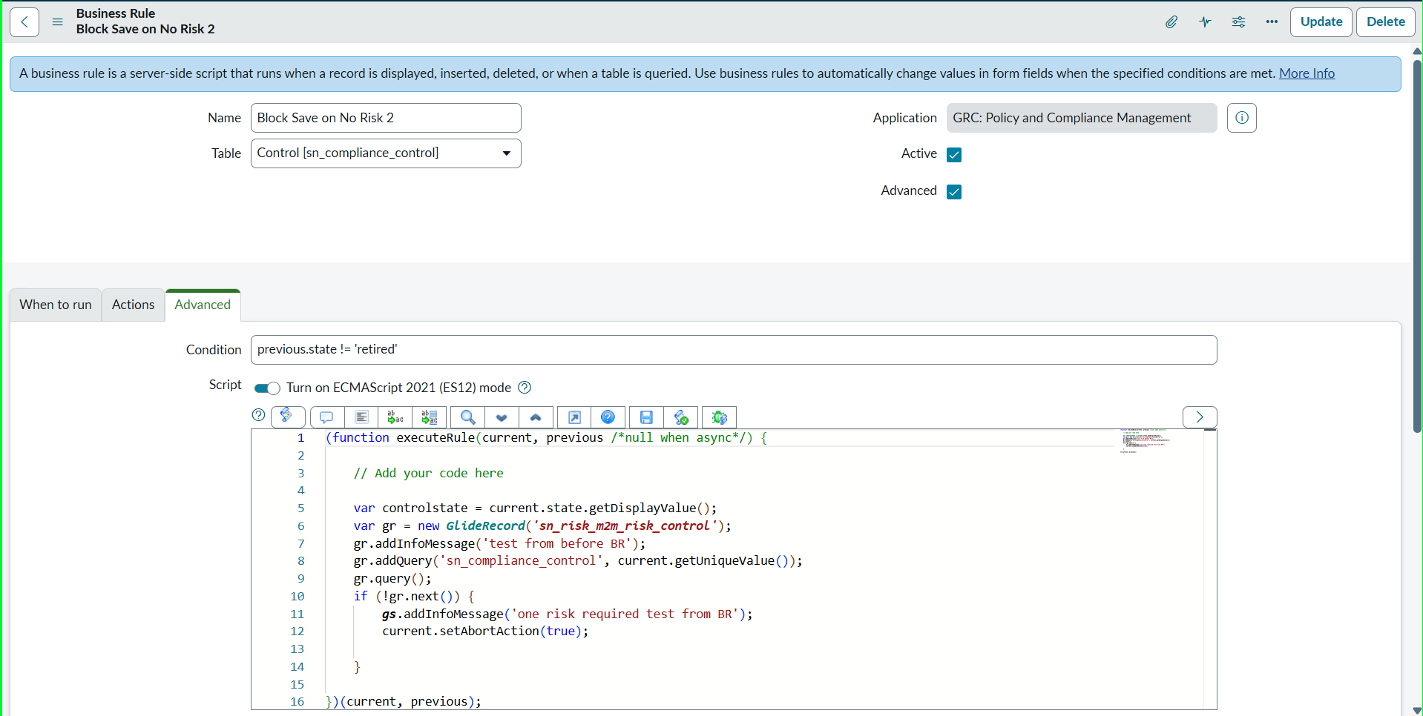The width and height of the screenshot is (1423, 716).
Task: Click the format code icon
Action: tap(361, 417)
